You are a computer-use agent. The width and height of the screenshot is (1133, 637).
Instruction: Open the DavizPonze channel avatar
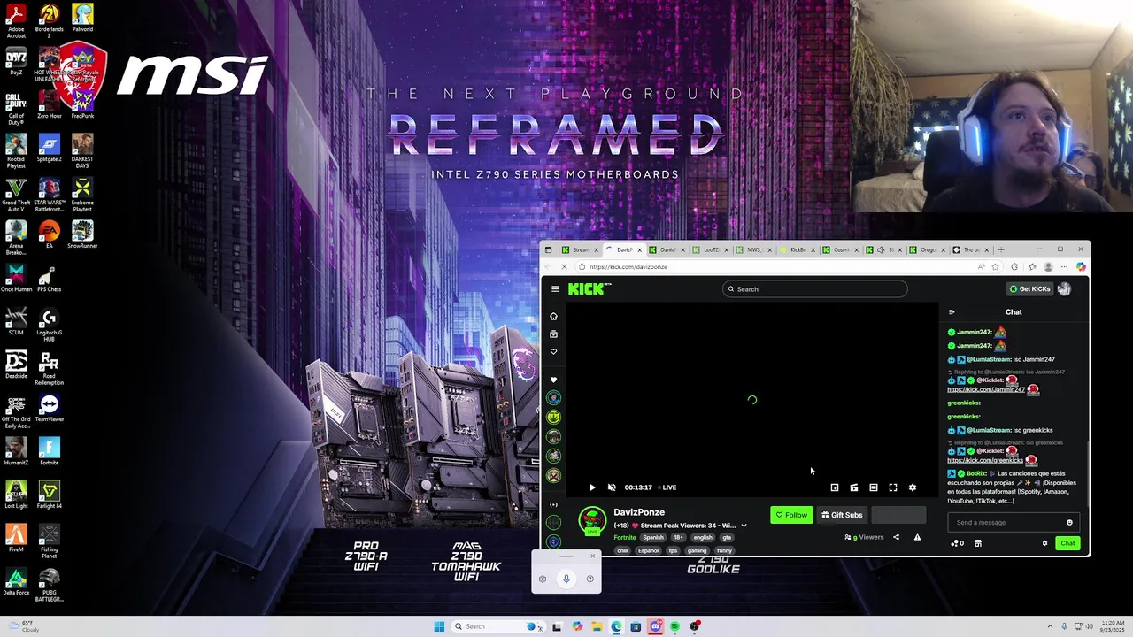tap(592, 519)
